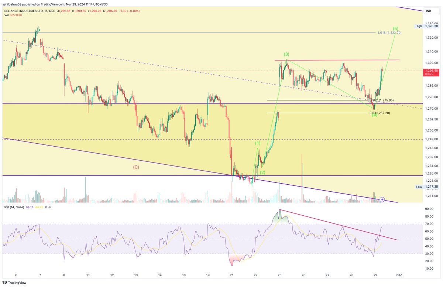Click the 21 date label on time axis
The image size is (443, 287).
point(231,275)
